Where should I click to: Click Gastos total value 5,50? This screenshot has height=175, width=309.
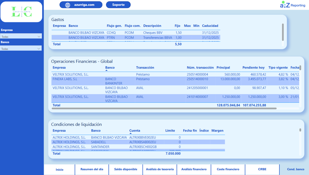[x=178, y=44]
